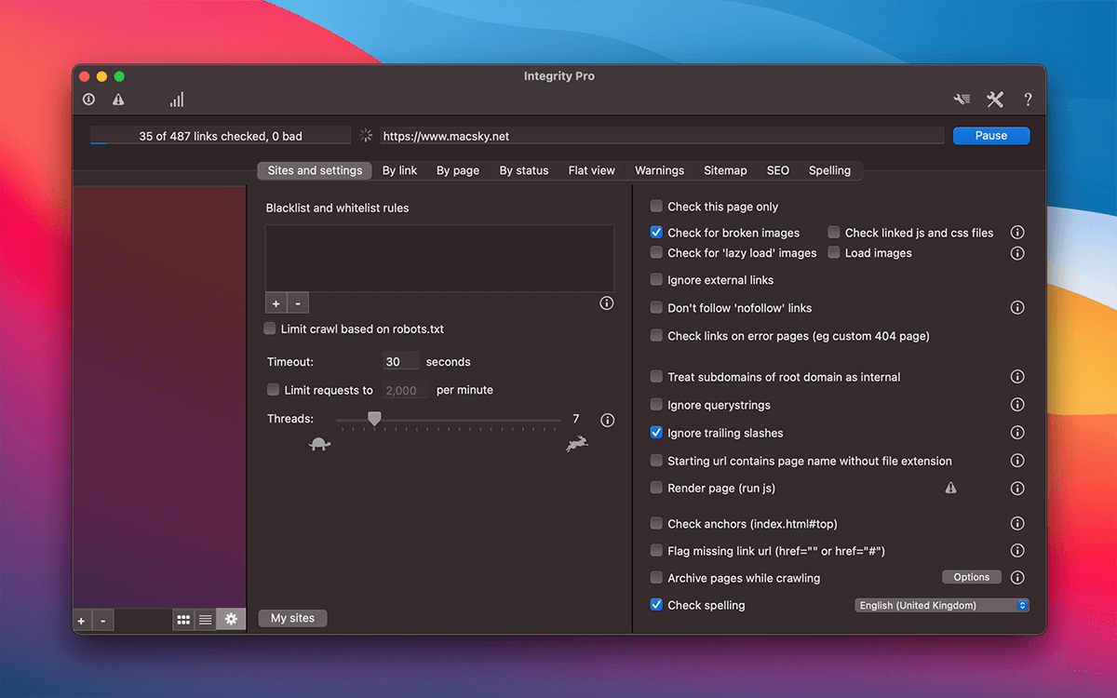Remove the selected site with the minus button

pos(102,620)
